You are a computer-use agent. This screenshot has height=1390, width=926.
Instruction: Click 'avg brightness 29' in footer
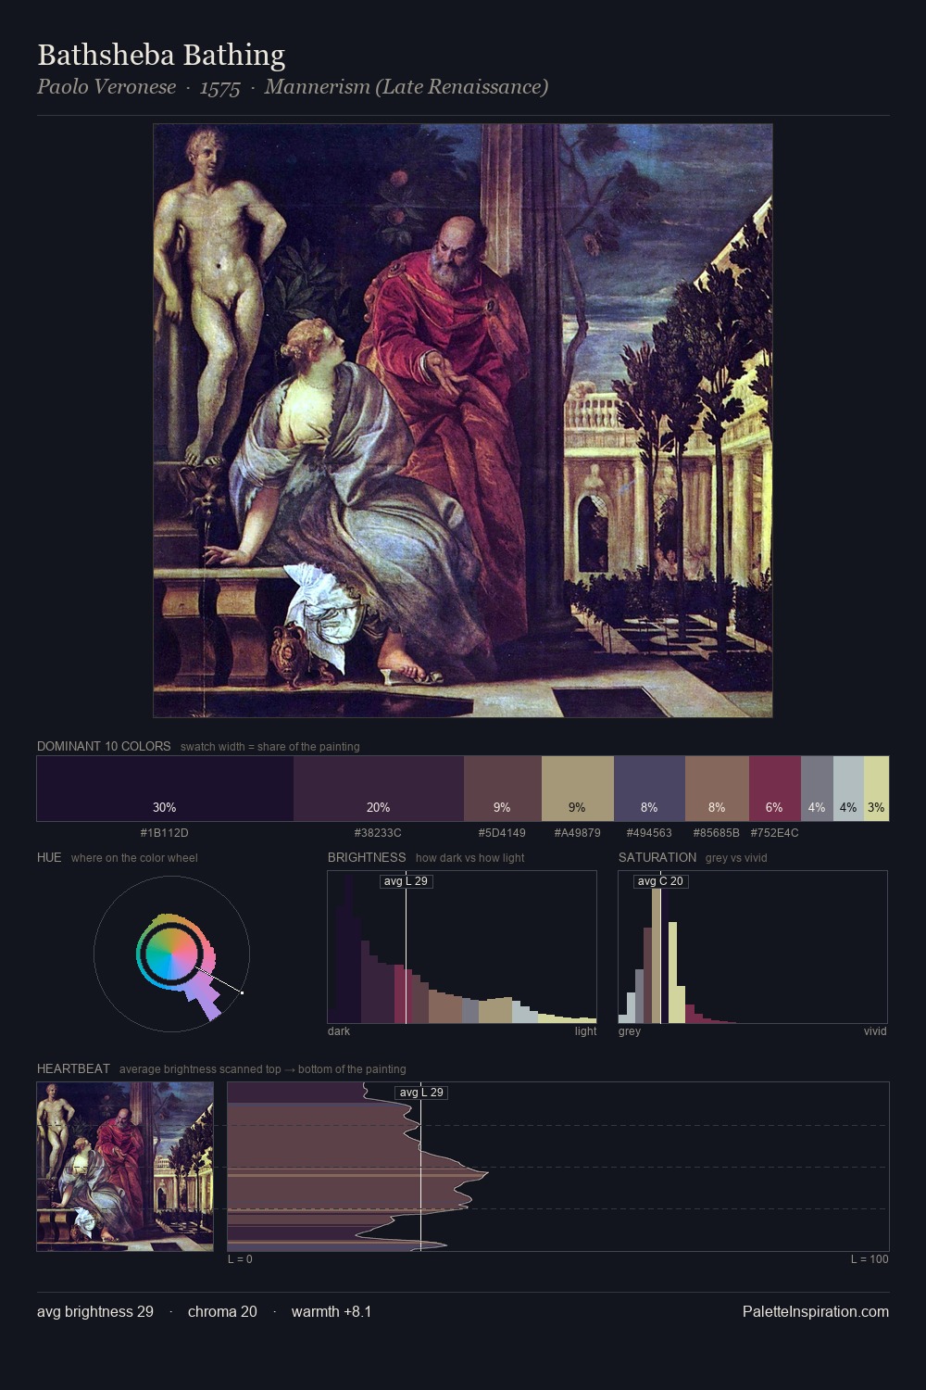click(95, 1312)
